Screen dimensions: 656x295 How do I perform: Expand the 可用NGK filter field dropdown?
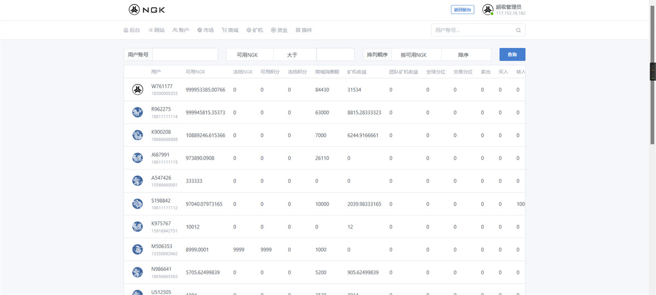[x=250, y=55]
